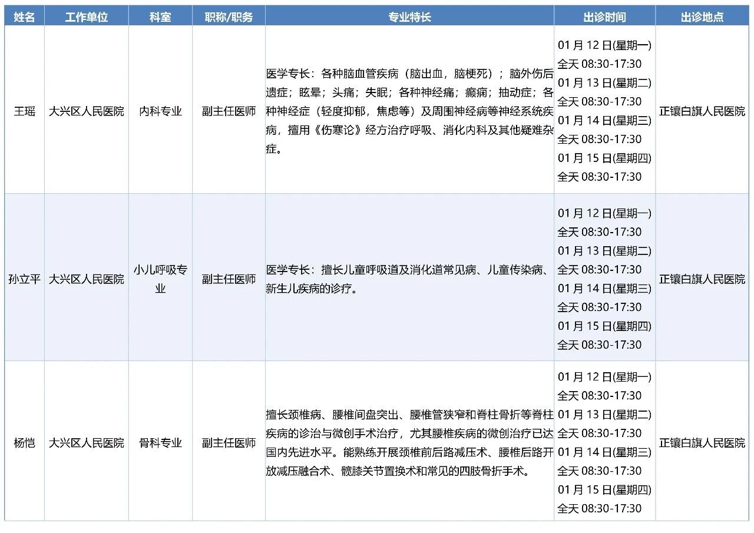Click the 科室 column header
Viewport: 754px width, 533px height.
pos(160,17)
